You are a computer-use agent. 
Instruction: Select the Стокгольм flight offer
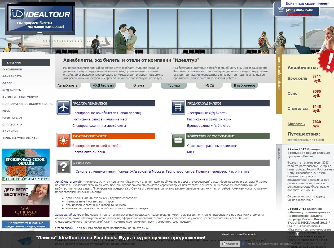click(x=297, y=109)
